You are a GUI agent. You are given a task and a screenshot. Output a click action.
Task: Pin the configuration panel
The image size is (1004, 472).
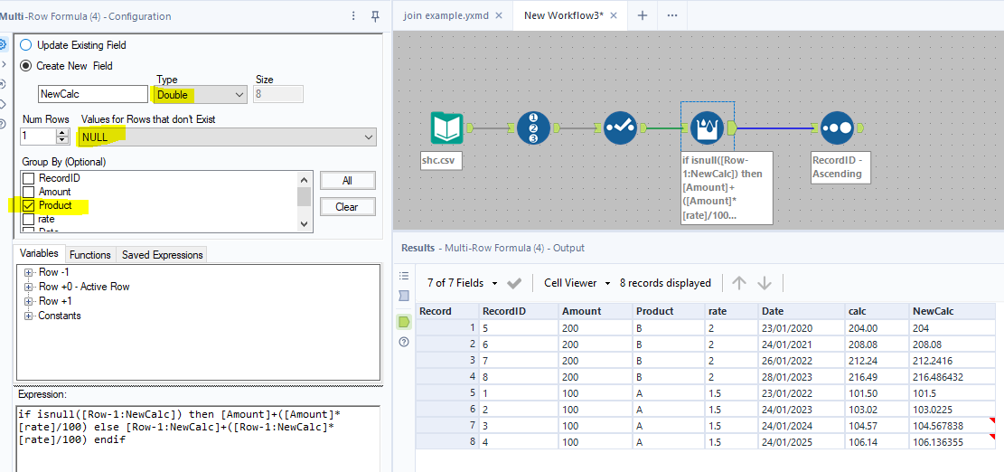point(376,16)
